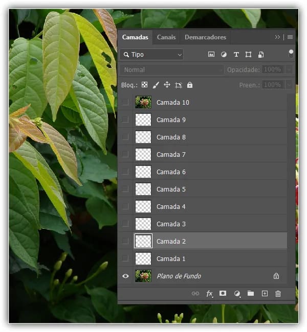
Task: Click the Camada 2 layer thumbnail
Action: pos(143,241)
